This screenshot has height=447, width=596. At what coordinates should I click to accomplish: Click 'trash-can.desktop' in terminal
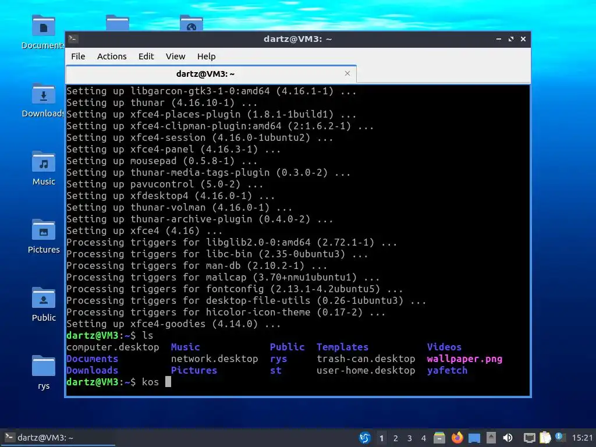(366, 359)
